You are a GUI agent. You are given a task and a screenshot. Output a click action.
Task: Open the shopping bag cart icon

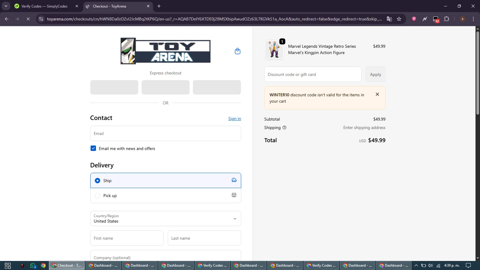click(x=237, y=51)
